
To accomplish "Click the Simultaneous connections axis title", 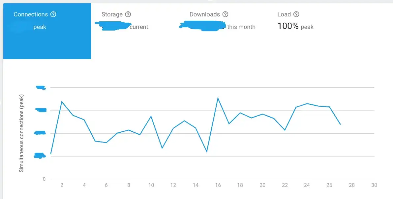I will click(x=21, y=133).
